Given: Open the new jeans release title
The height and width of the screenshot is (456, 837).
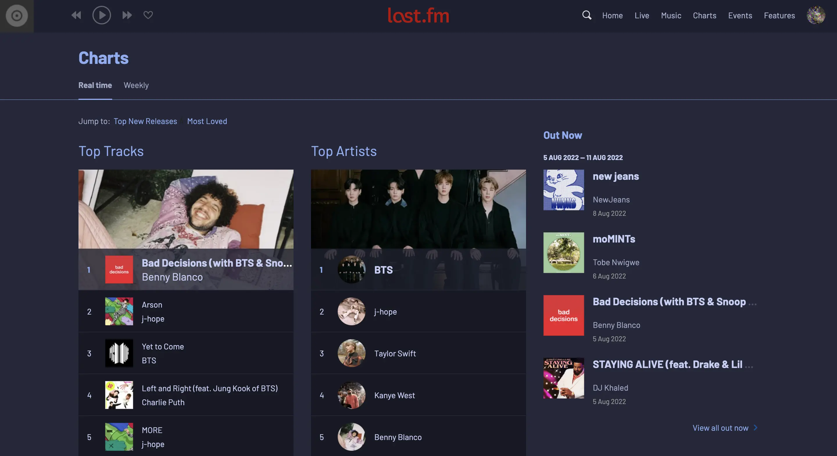Looking at the screenshot, I should (616, 176).
